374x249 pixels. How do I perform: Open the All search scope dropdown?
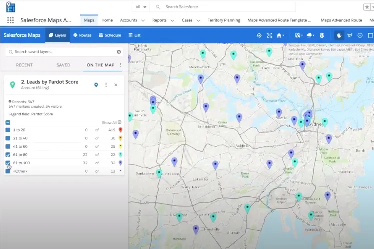tap(141, 7)
